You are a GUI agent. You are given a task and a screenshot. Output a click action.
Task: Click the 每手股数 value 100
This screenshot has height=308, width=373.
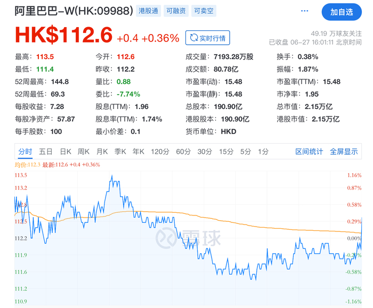tap(56, 131)
